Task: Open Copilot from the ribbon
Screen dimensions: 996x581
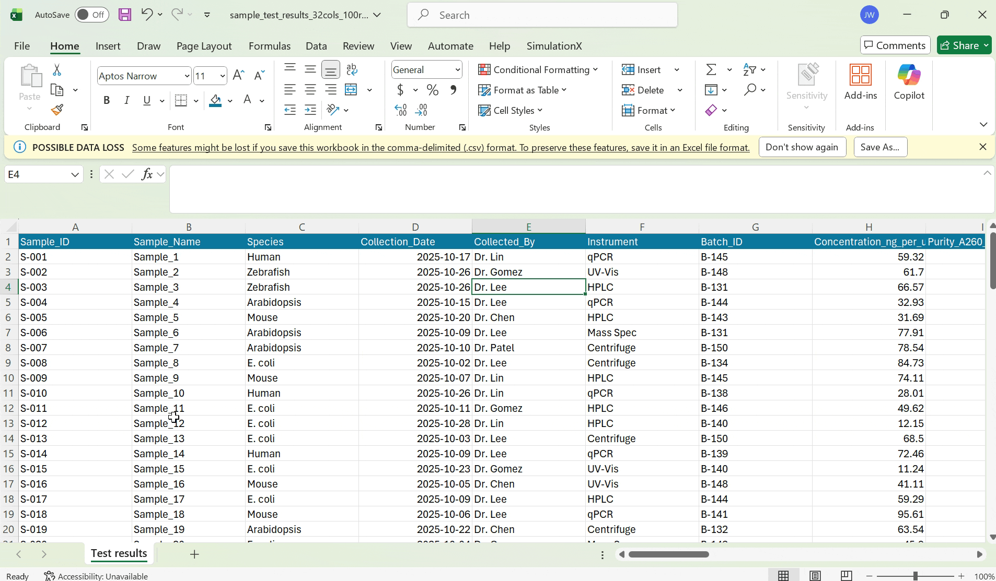Action: click(x=909, y=82)
